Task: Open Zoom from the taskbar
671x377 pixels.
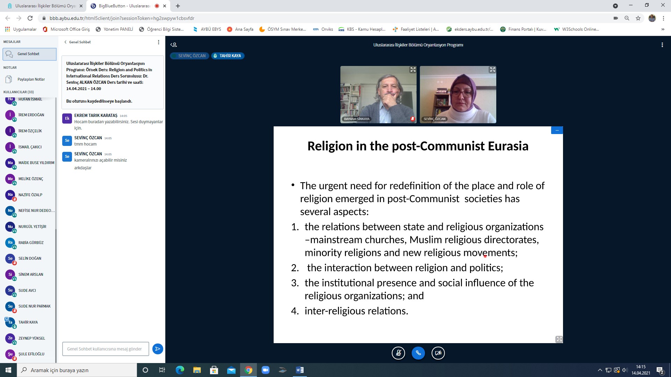Action: point(266,370)
